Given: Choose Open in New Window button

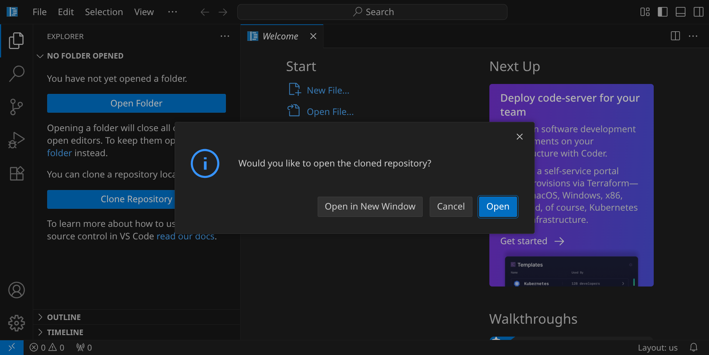Looking at the screenshot, I should click(x=370, y=207).
